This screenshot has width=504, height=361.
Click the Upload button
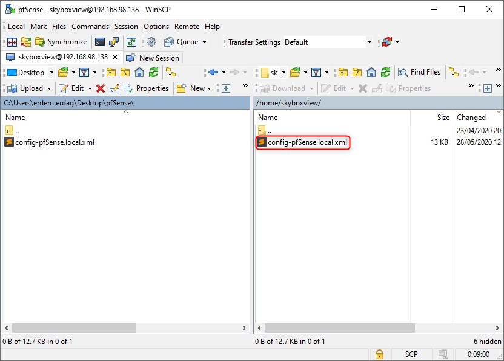25,88
